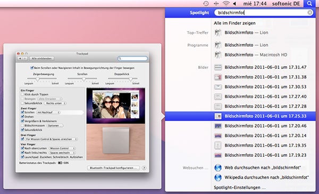Image resolution: width=319 pixels, height=194 pixels.
Task: Click thumbnail icon of Bildschirmfoto um 17.27.40
Action: [218, 96]
